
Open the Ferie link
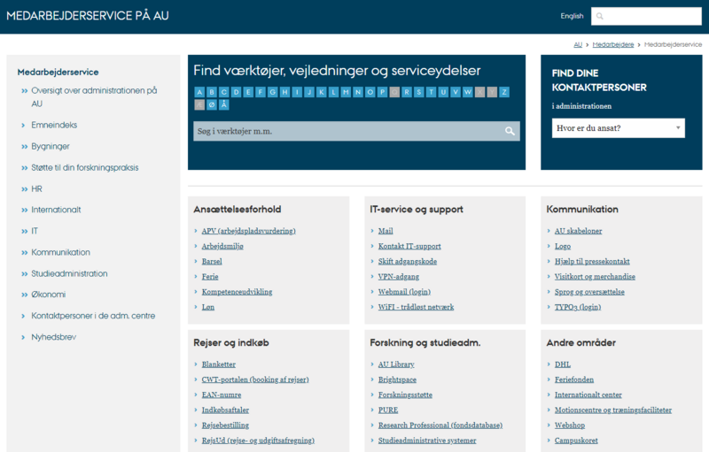click(x=210, y=277)
